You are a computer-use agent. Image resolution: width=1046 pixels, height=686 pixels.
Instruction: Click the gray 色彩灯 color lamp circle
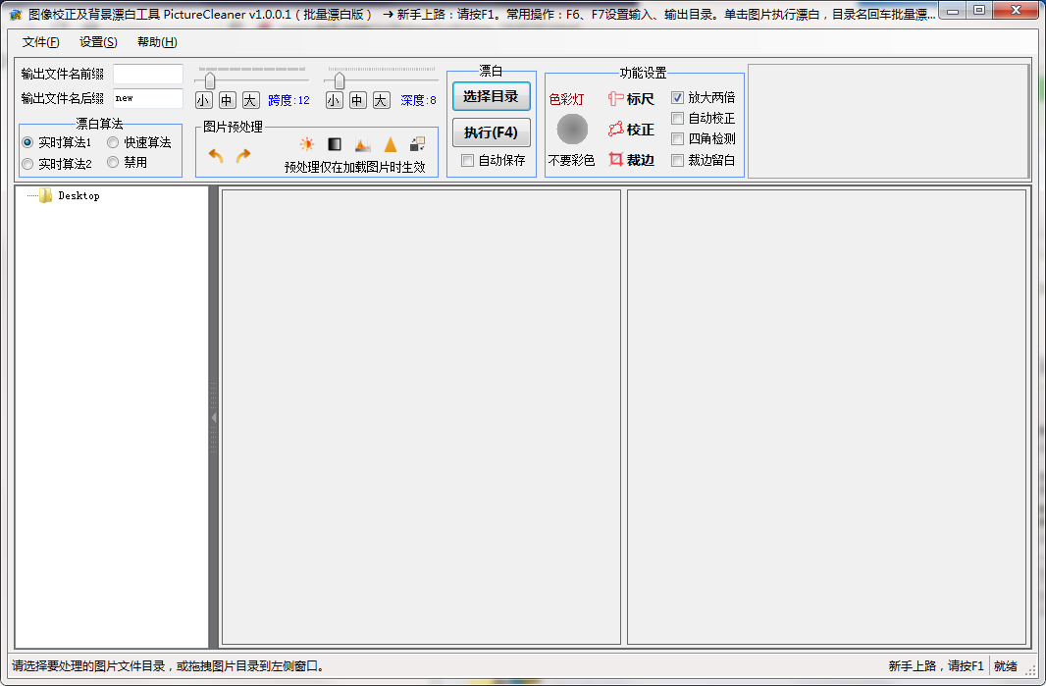[x=572, y=129]
